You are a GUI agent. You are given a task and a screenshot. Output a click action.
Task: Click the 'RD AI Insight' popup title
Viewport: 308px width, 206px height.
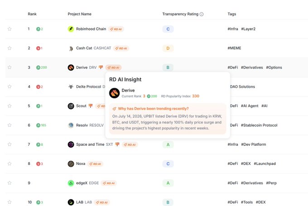(x=125, y=80)
